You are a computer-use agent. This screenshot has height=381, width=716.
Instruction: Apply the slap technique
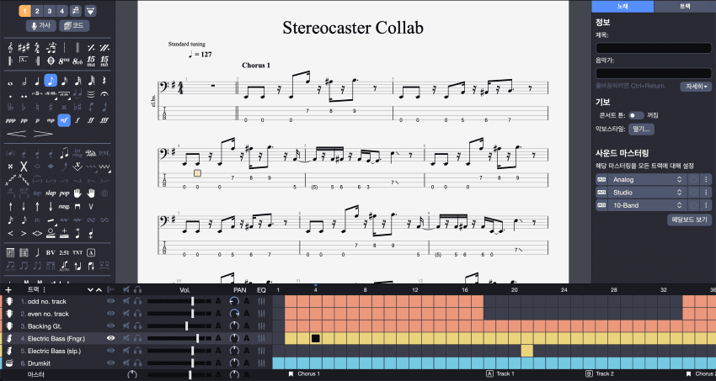51,193
